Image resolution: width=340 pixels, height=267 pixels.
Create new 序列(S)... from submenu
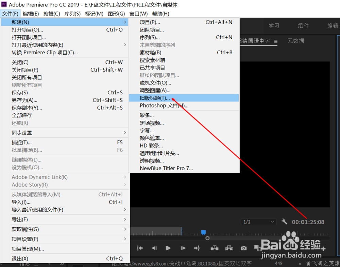(184, 37)
